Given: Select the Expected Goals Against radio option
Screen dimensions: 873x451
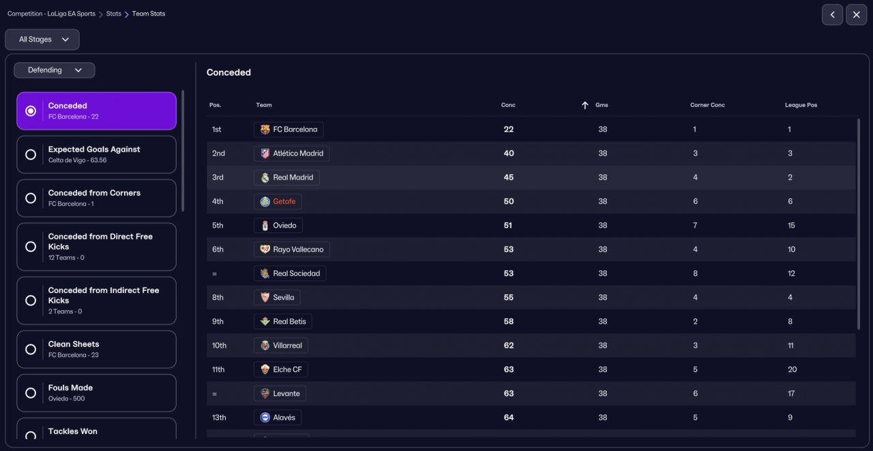Looking at the screenshot, I should coord(31,155).
